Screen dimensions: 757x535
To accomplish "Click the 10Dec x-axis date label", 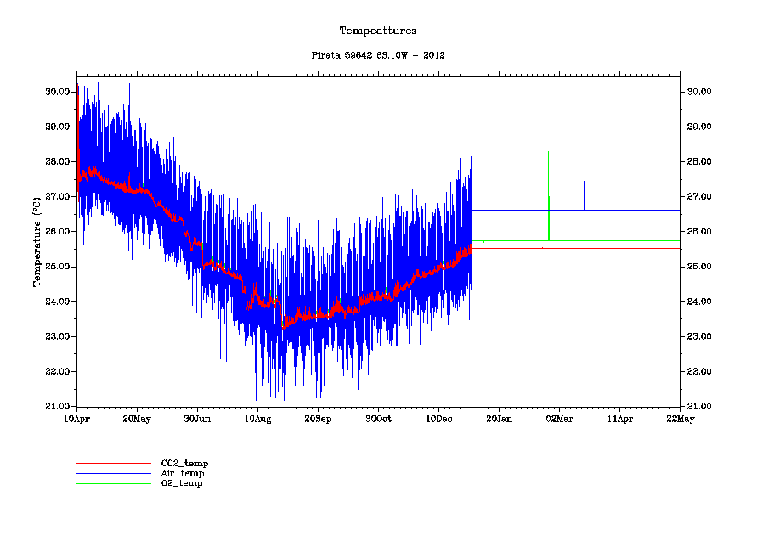I will point(438,419).
